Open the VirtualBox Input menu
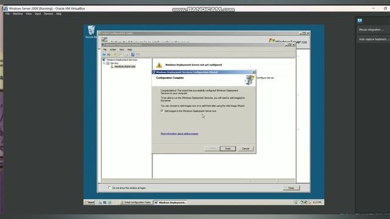The image size is (390, 219). coord(38,14)
